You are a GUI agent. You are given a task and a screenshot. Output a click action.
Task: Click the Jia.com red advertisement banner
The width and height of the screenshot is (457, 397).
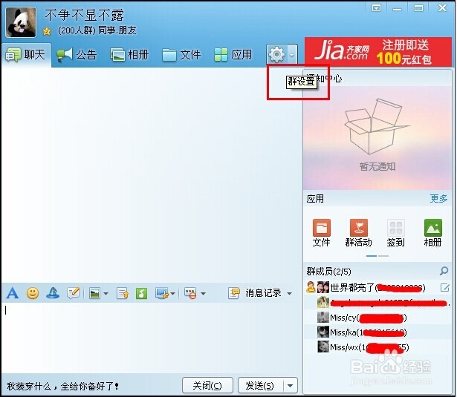click(378, 52)
